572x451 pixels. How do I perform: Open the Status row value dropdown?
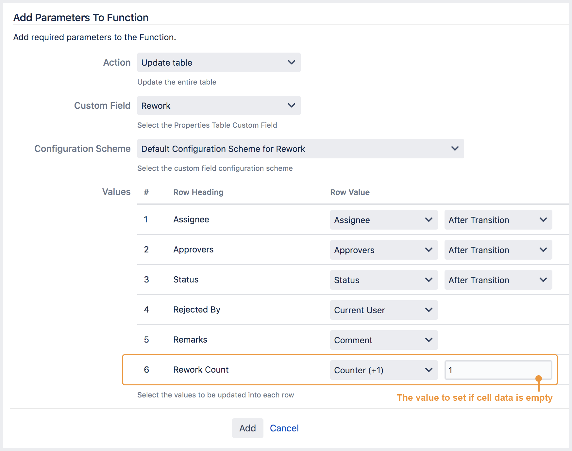coord(384,280)
